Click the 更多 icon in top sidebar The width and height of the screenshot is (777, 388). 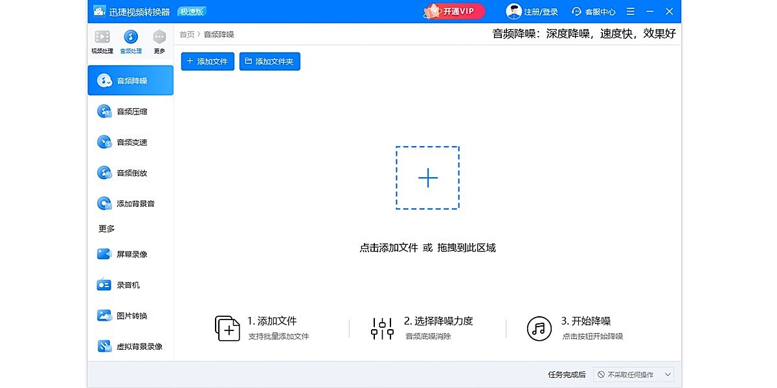[x=159, y=41]
